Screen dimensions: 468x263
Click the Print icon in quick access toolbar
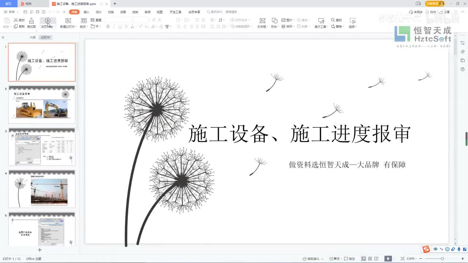click(x=37, y=12)
